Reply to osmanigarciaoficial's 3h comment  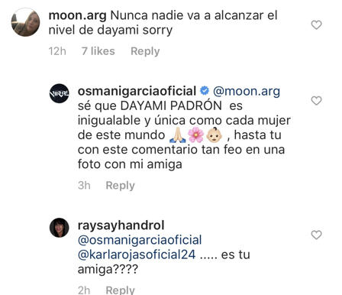[x=120, y=186]
